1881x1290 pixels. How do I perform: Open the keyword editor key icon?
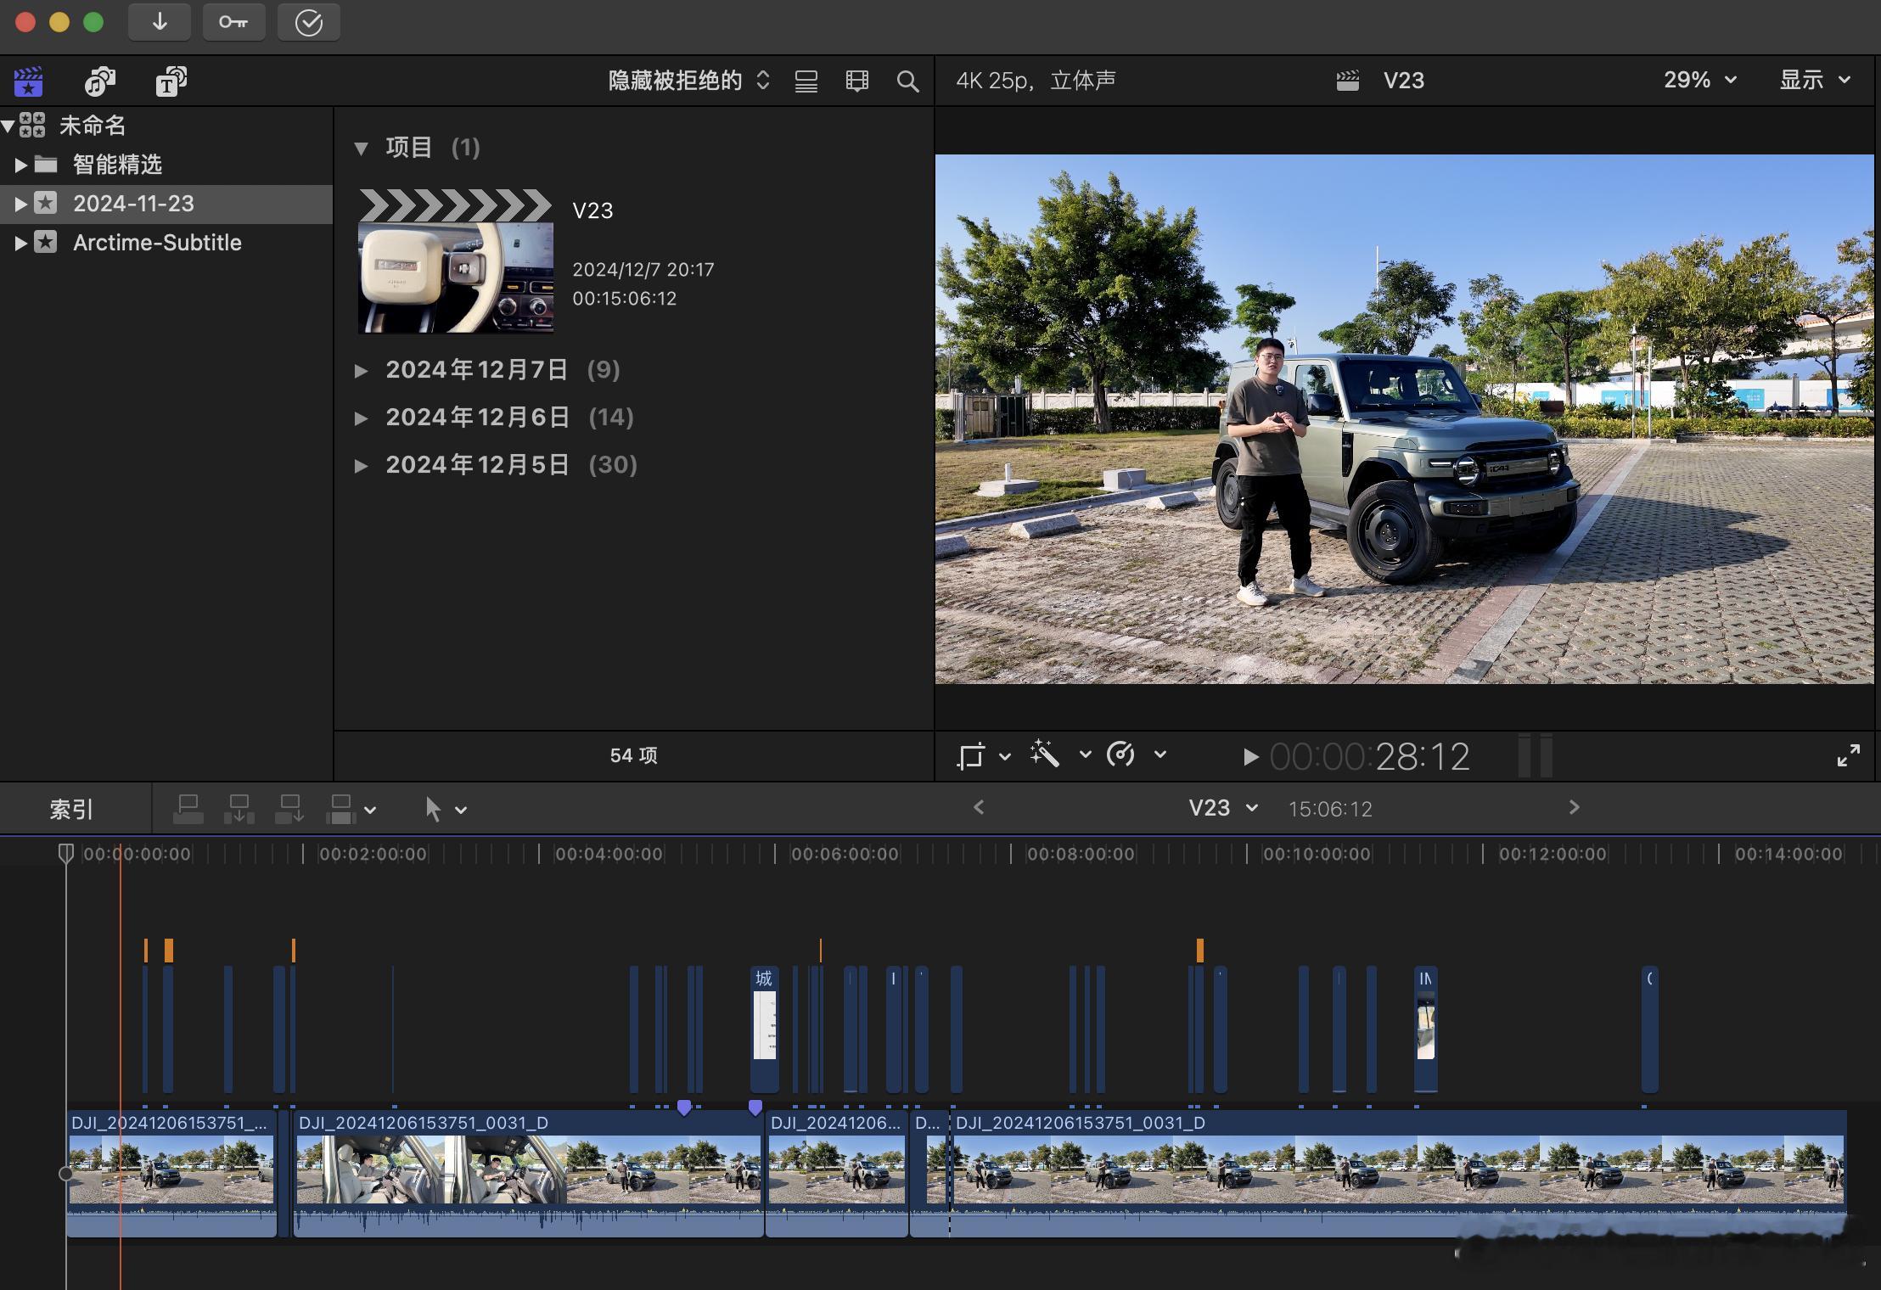233,23
